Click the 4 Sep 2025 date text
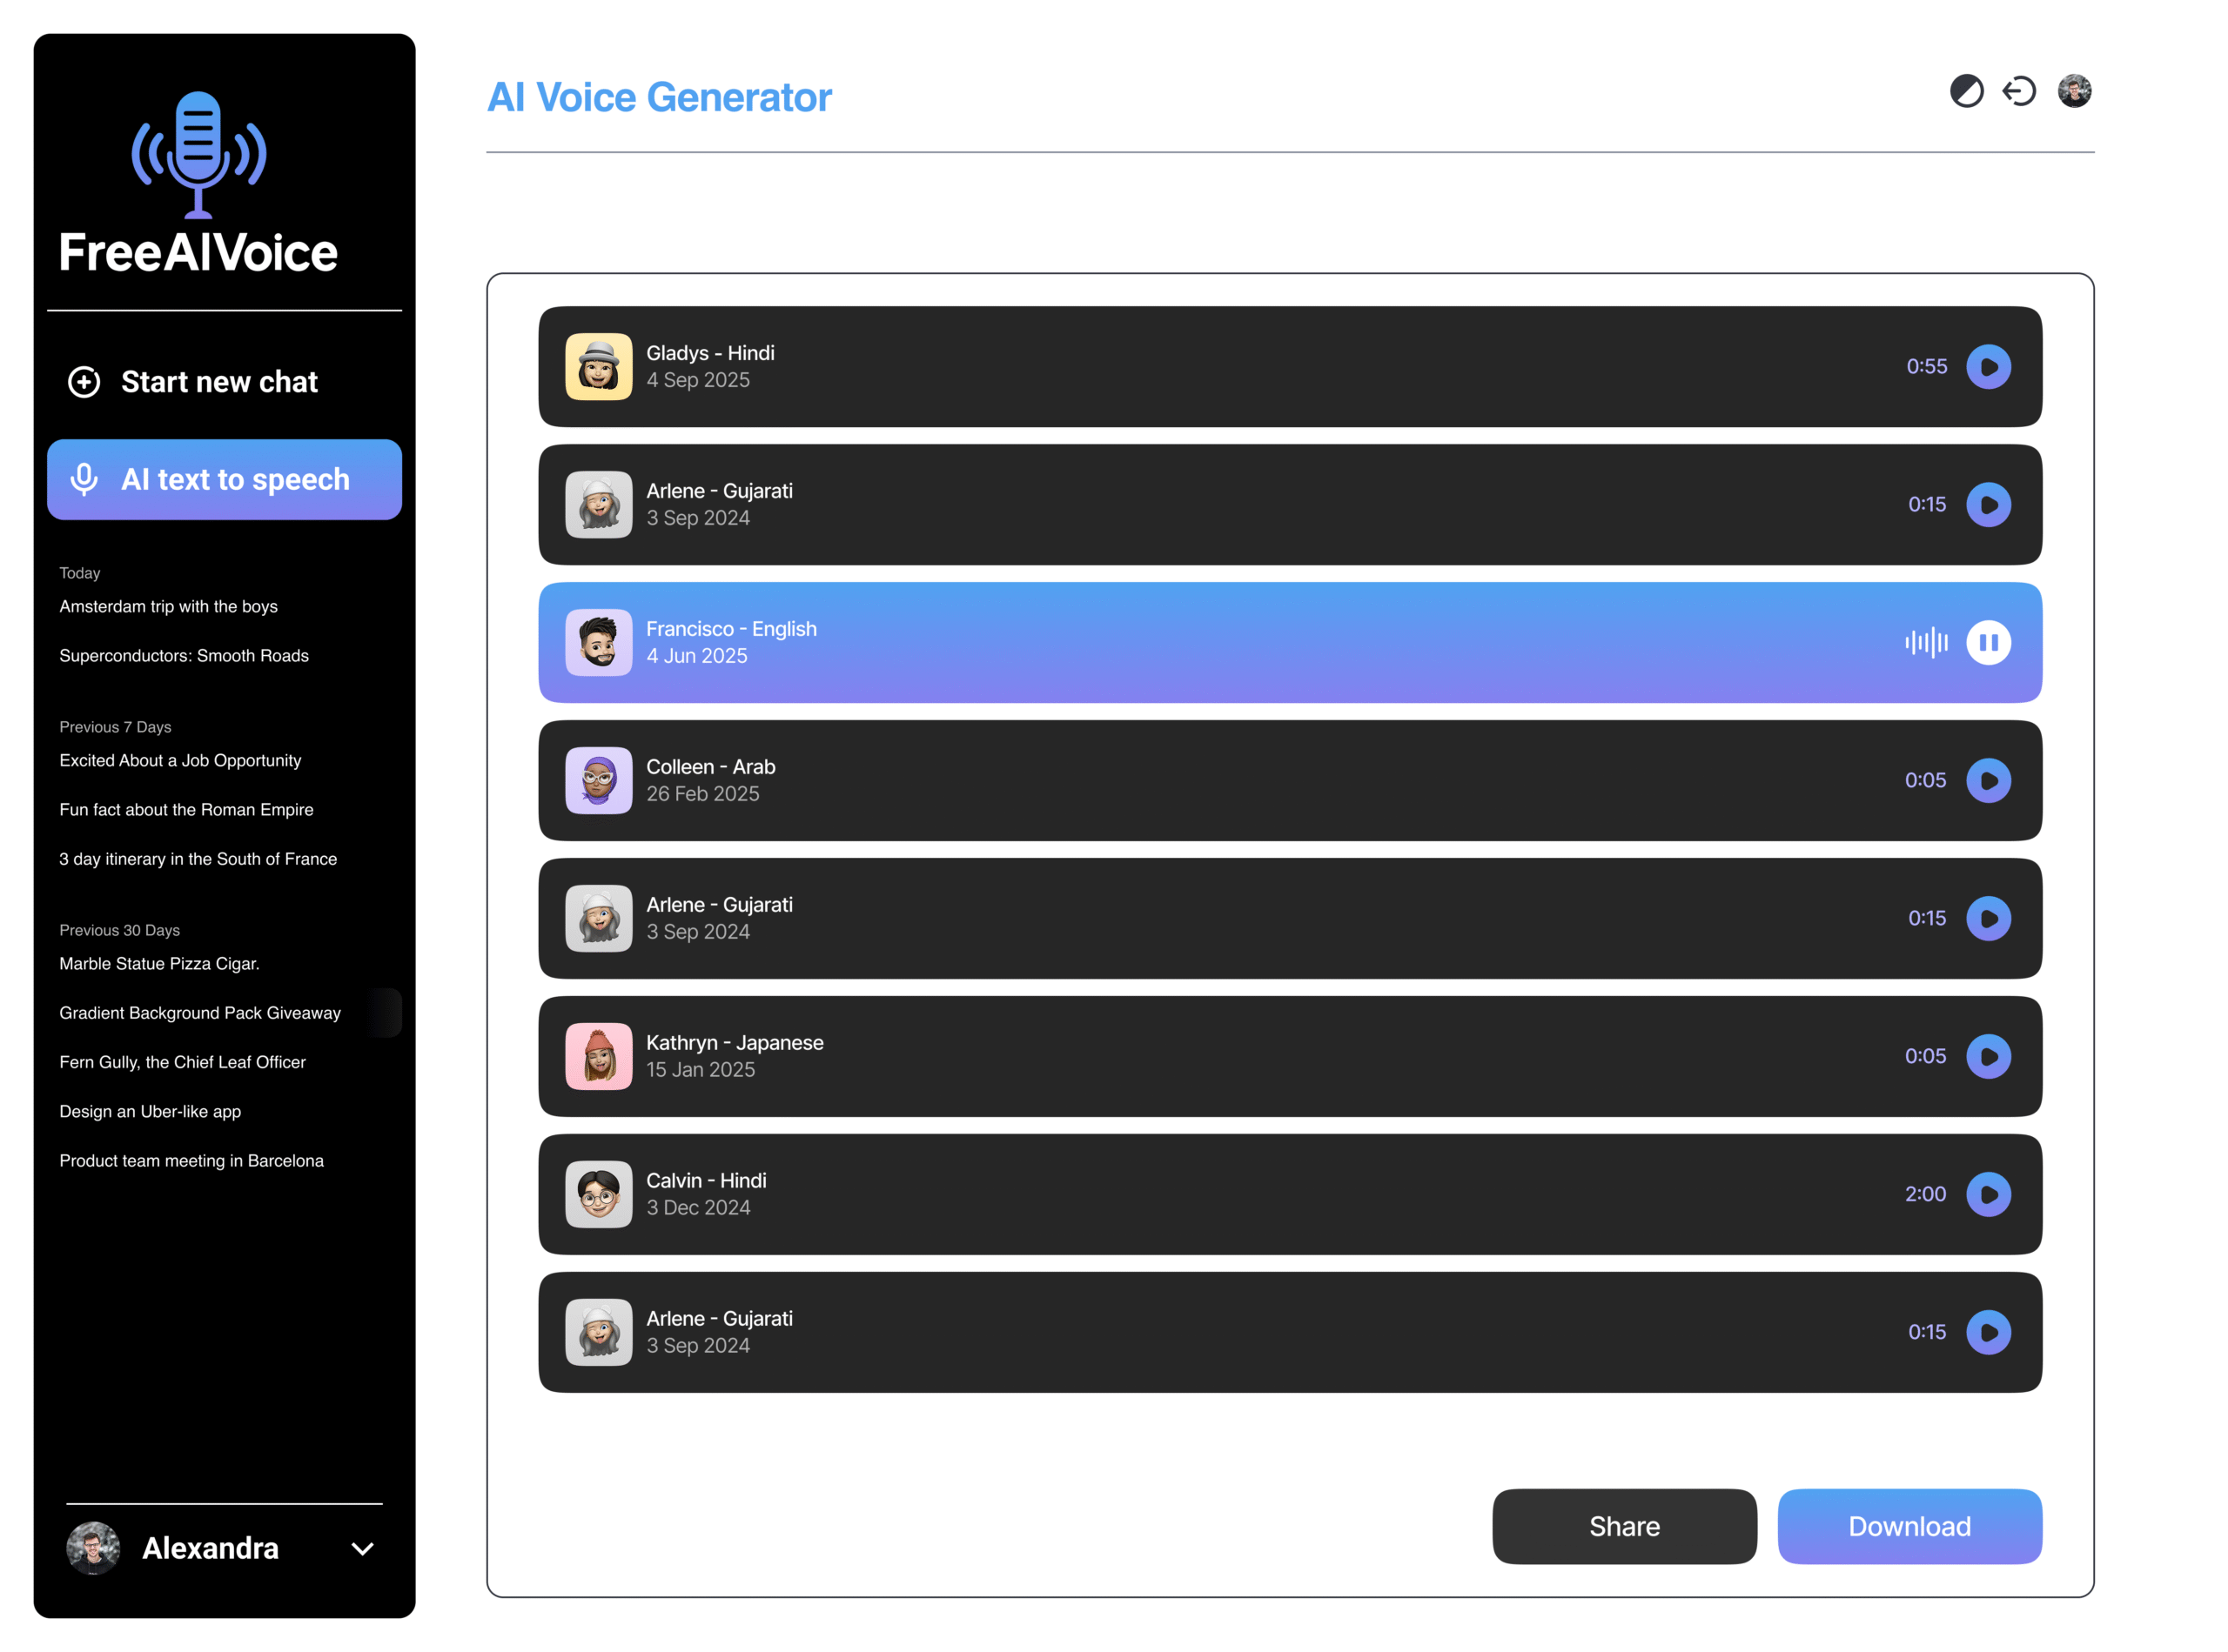 [697, 380]
